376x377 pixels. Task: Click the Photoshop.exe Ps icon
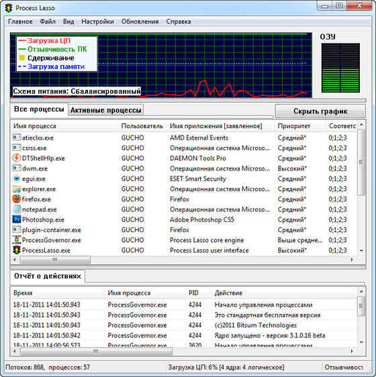tap(17, 219)
